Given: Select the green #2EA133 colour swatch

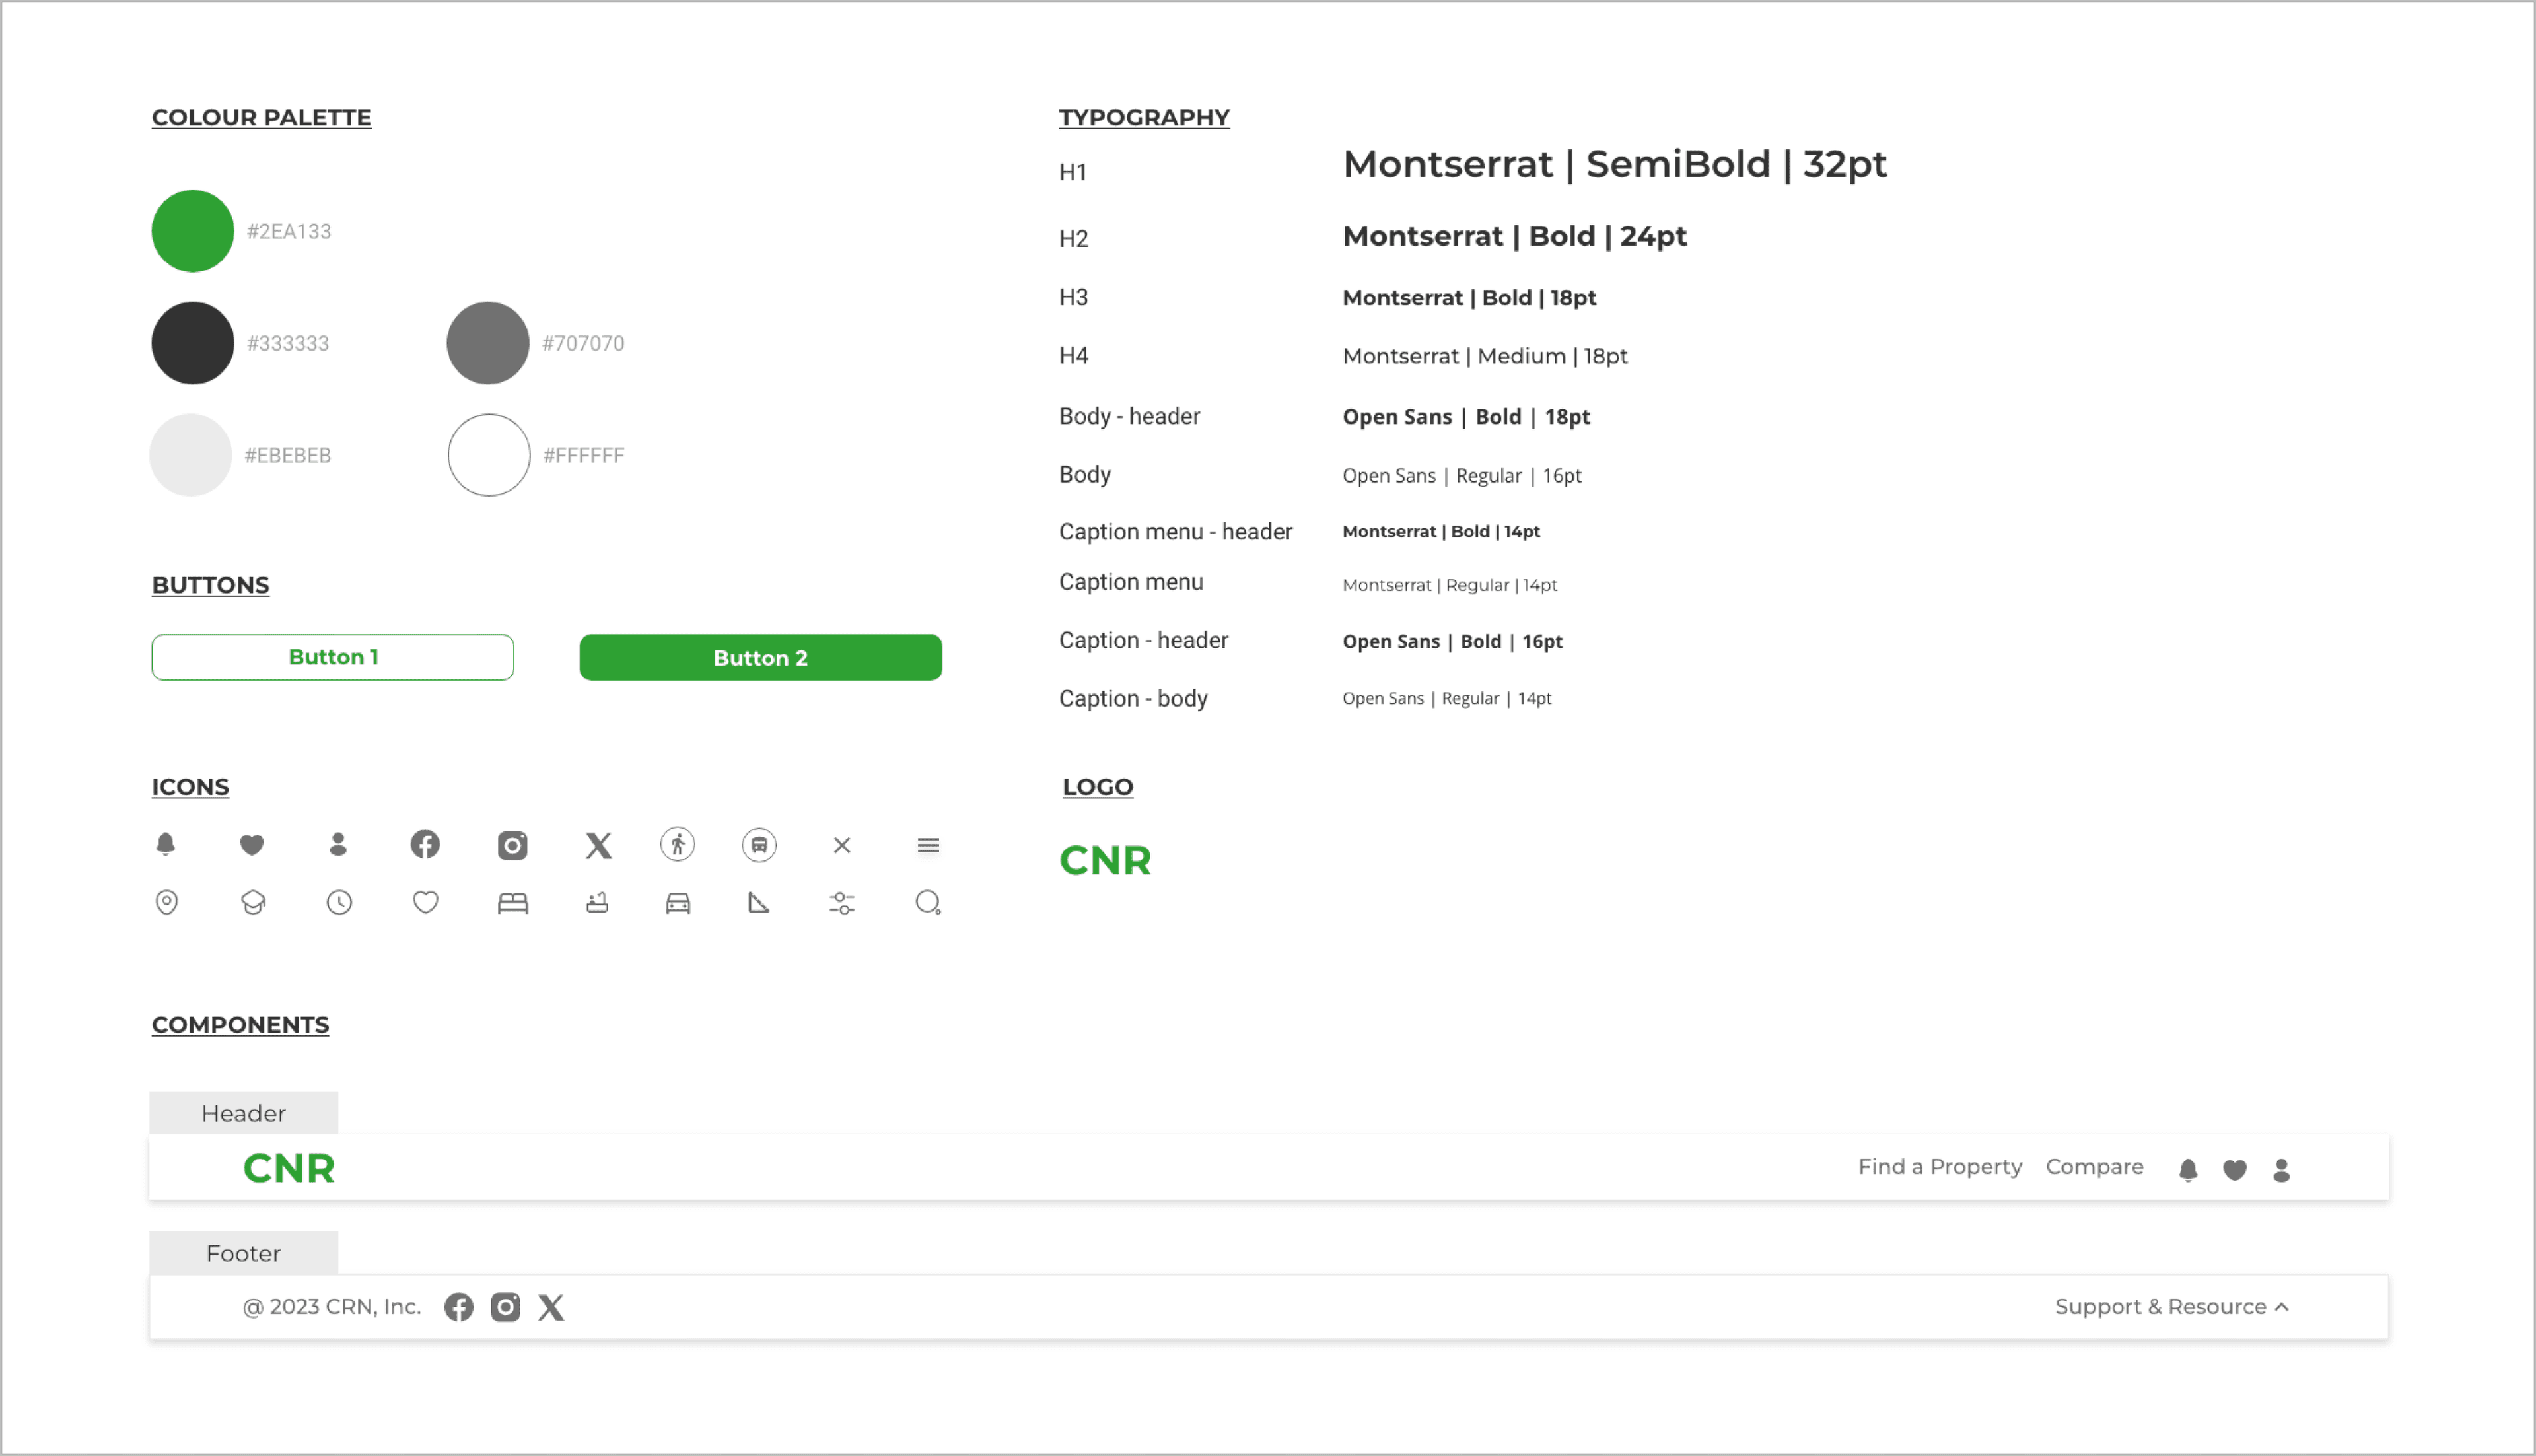Looking at the screenshot, I should pyautogui.click(x=193, y=231).
